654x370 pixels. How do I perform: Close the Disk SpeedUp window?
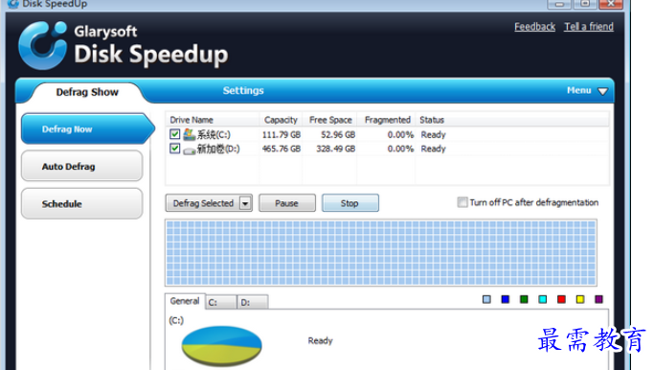pyautogui.click(x=611, y=4)
